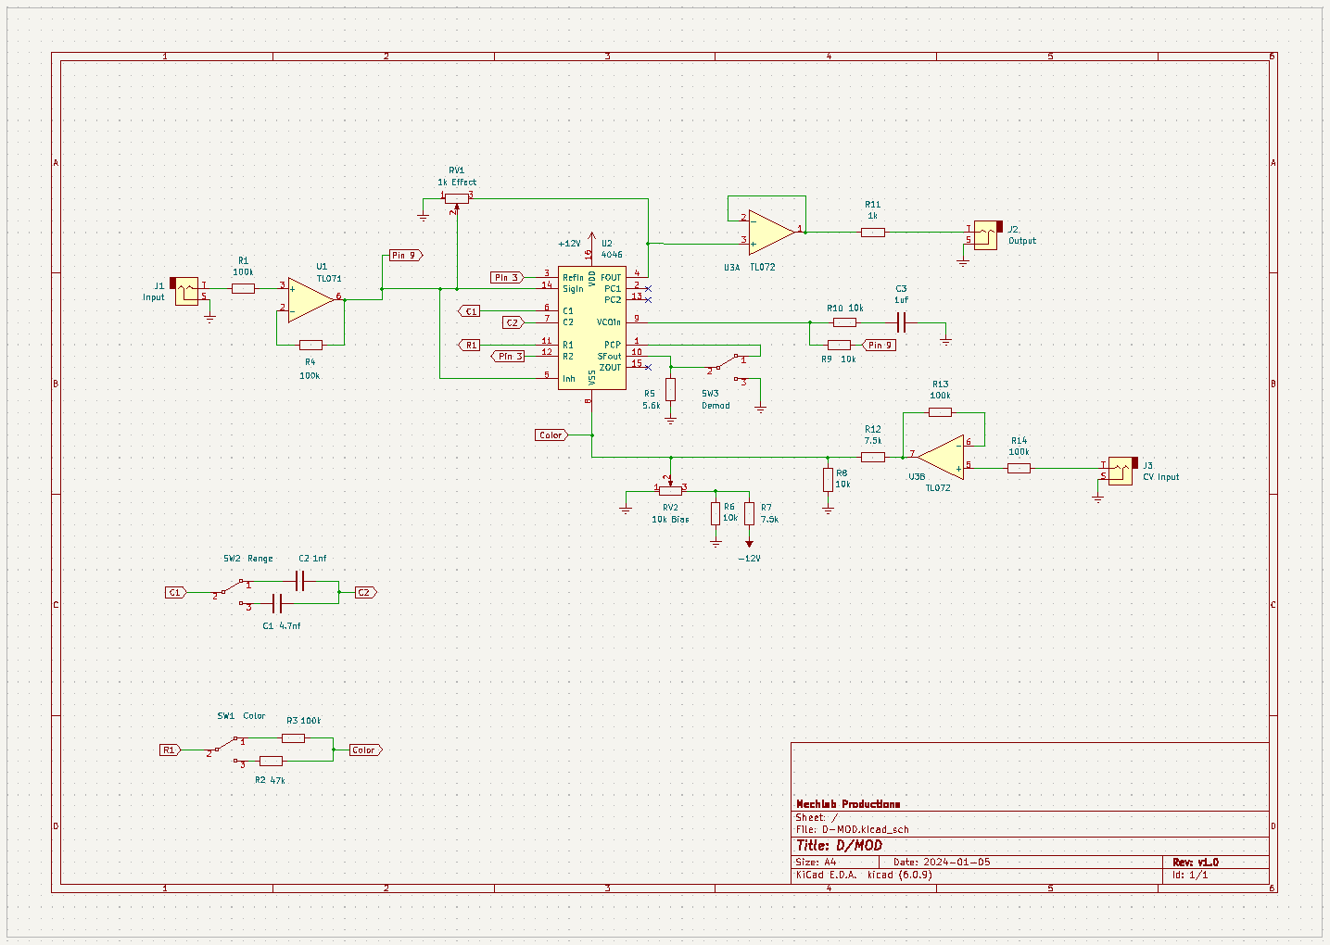This screenshot has height=945, width=1330.
Task: Select the R11 1k resistor at output
Action: click(872, 232)
